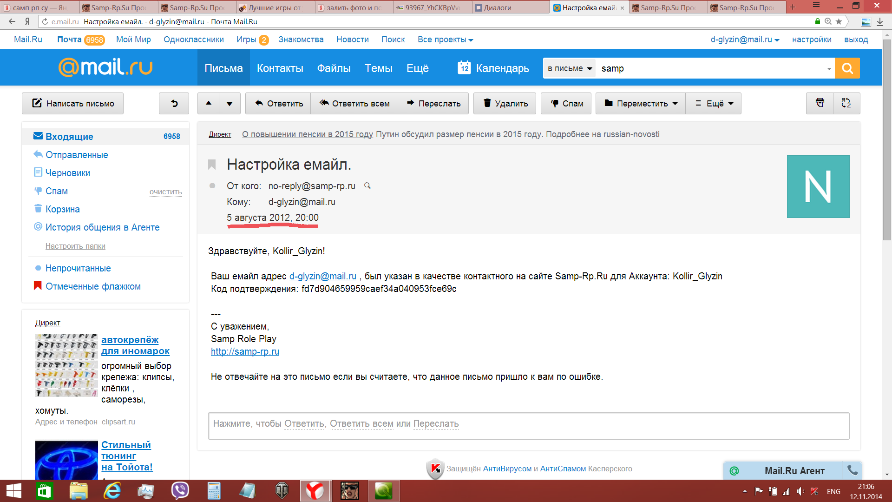This screenshot has width=892, height=502.
Task: Click the sender avatar N tile
Action: 818,186
